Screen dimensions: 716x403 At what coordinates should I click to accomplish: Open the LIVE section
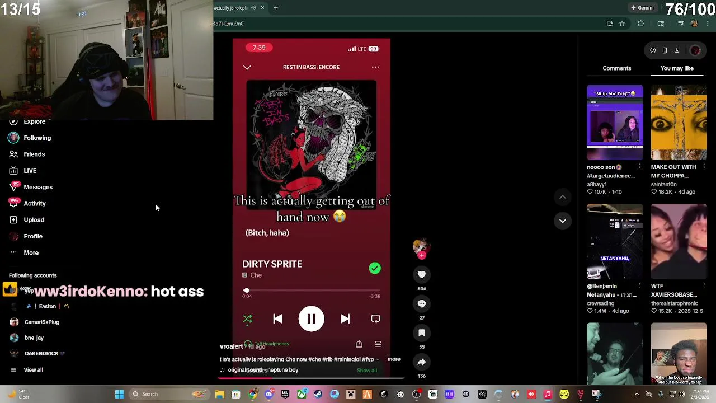tap(23, 171)
